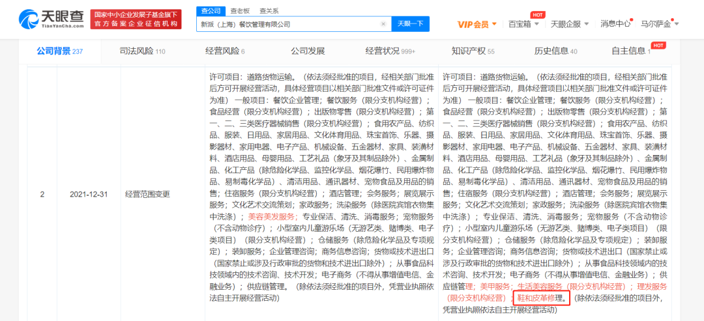704x321 pixels.
Task: Select the 查关系 search tab
Action: (269, 11)
